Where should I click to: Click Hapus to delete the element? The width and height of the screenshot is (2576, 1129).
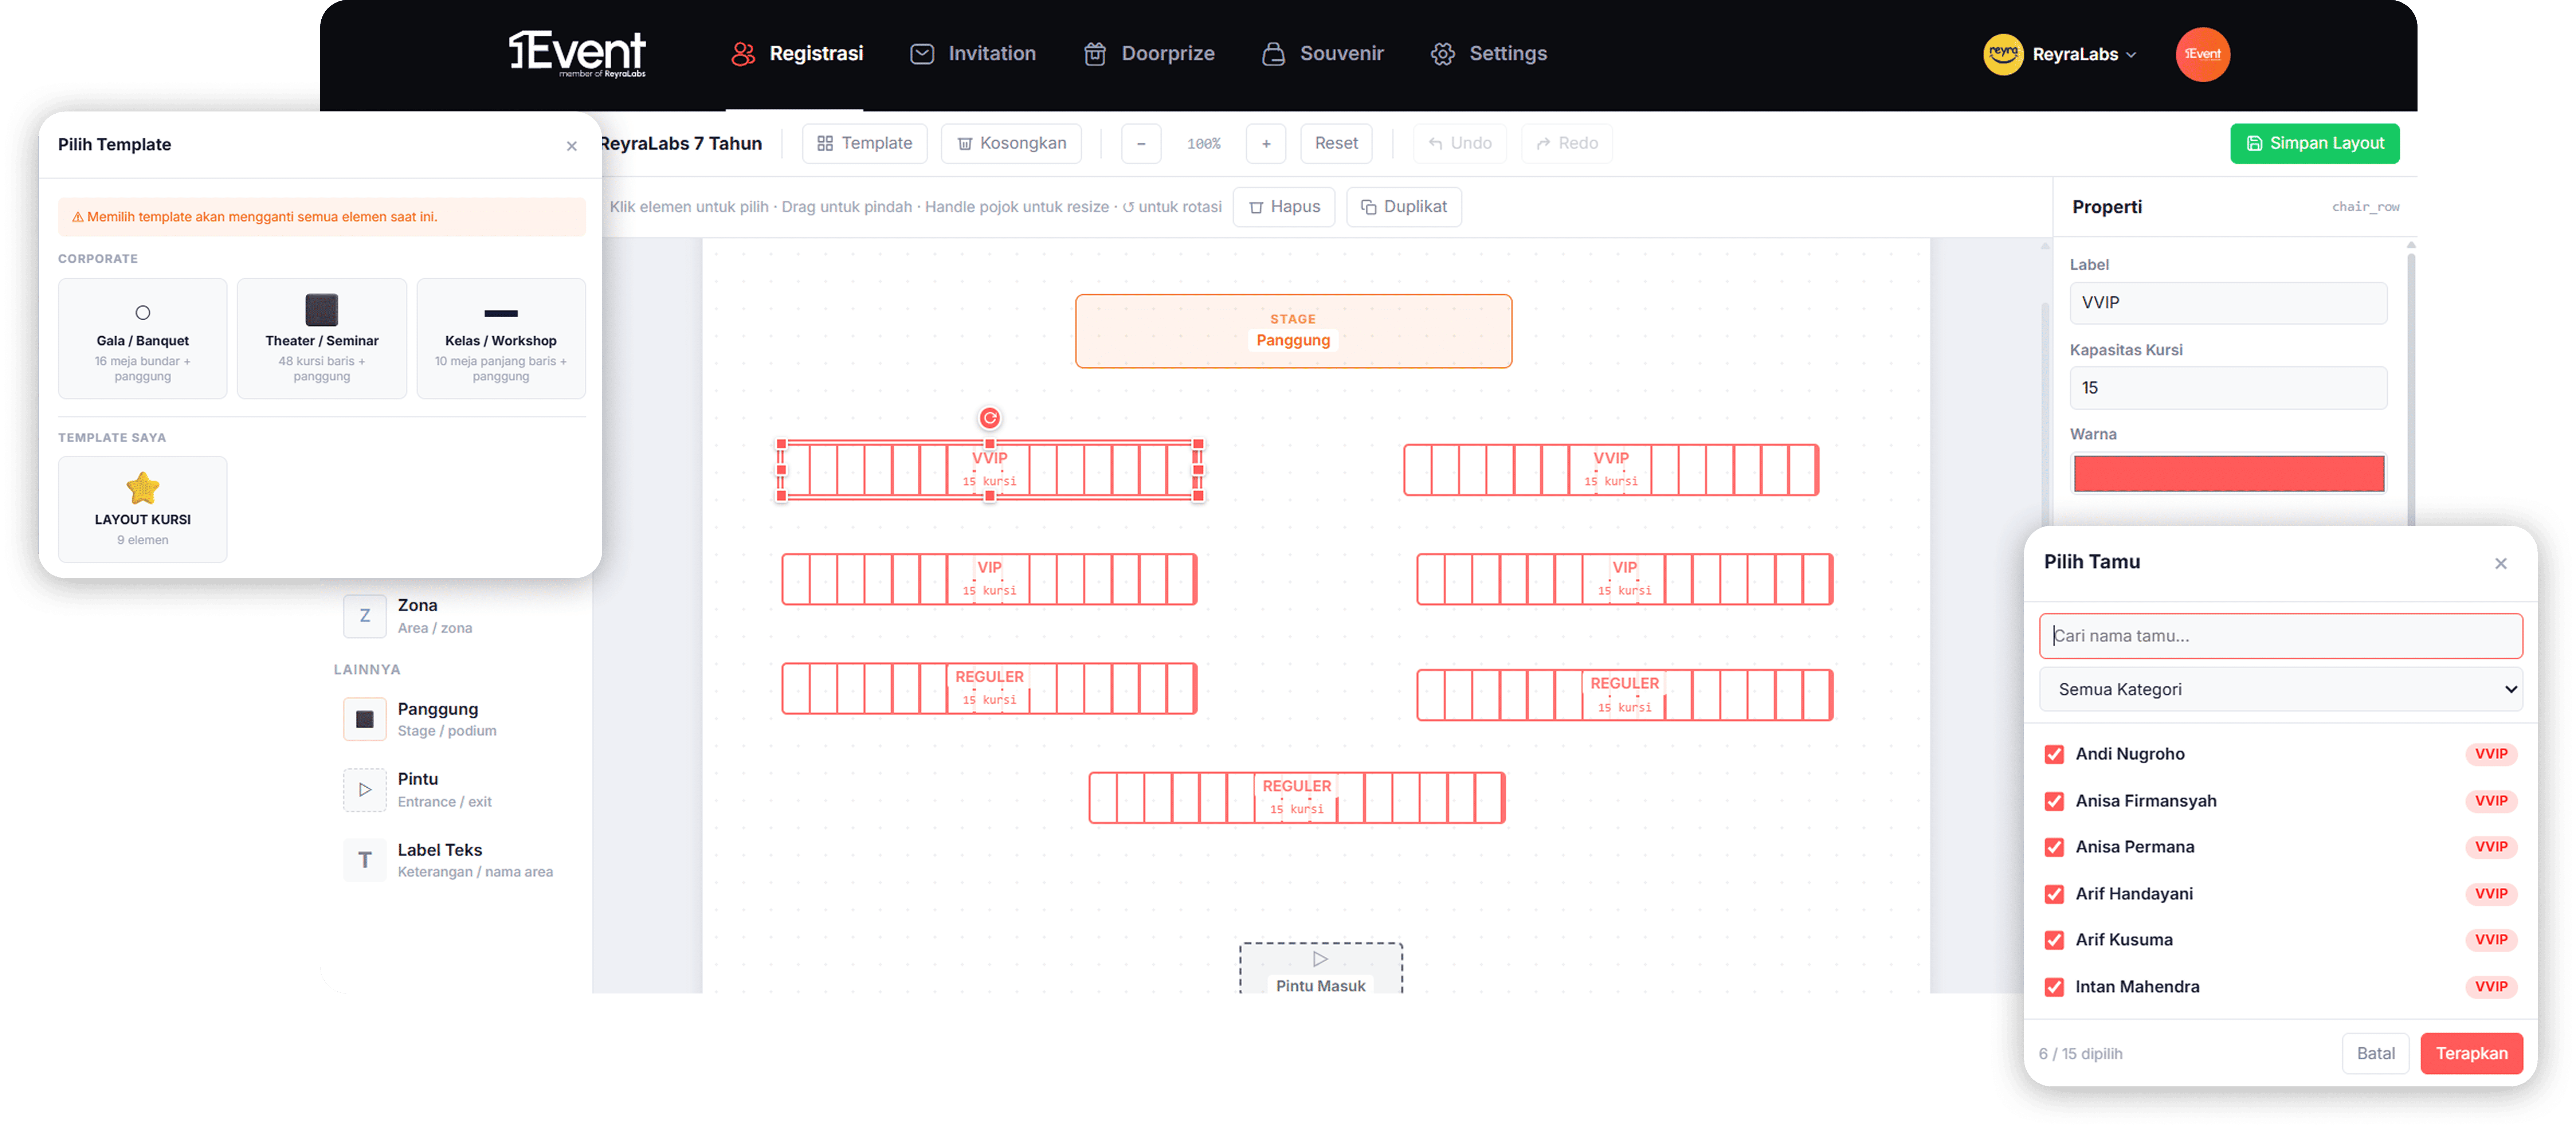point(1284,207)
